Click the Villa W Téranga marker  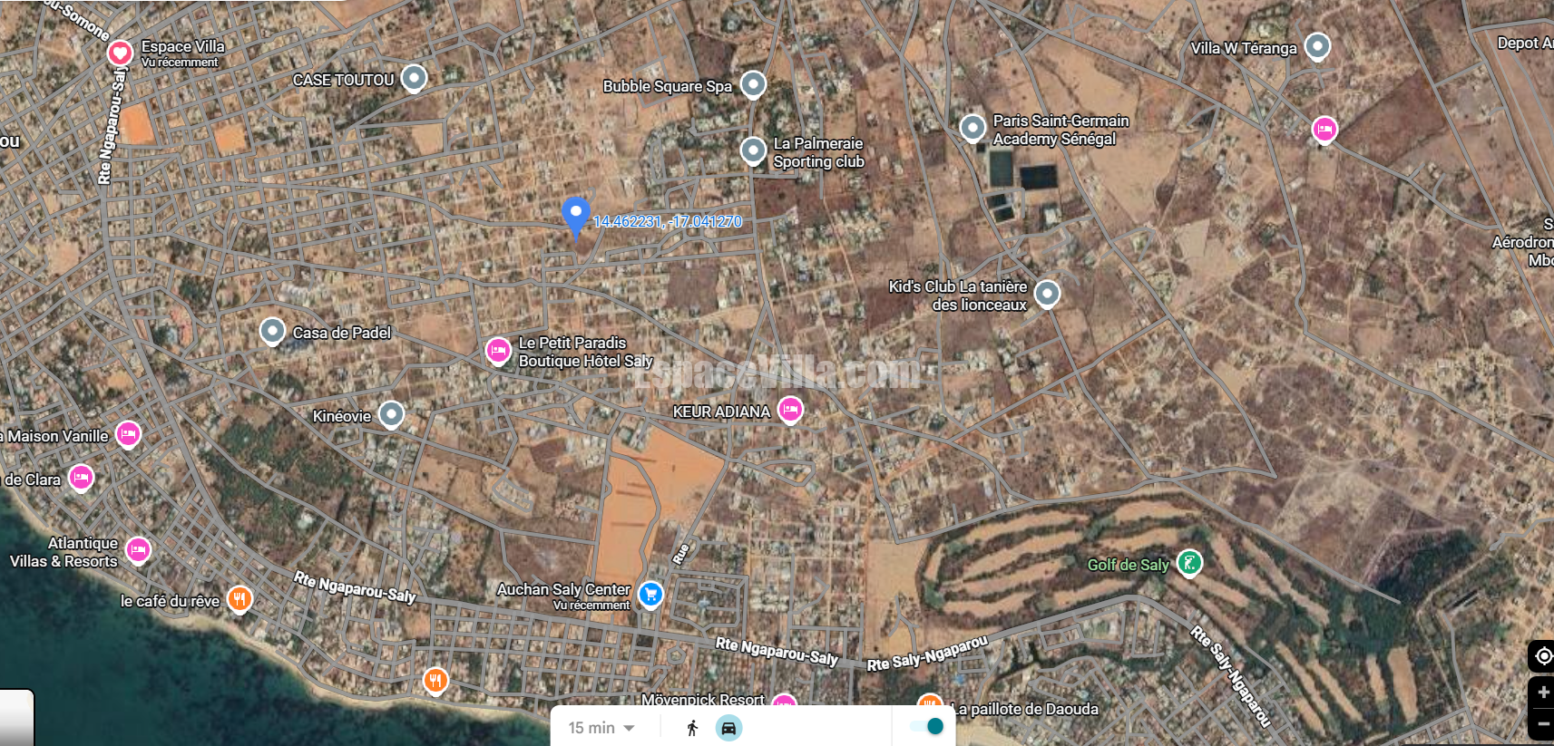coord(1317,46)
